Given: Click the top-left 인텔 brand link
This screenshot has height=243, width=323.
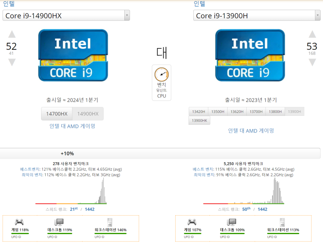Looking at the screenshot, I should 9,4.
